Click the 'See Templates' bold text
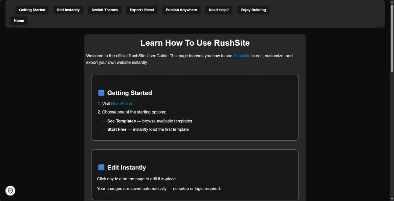The height and width of the screenshot is (201, 394). click(x=121, y=121)
